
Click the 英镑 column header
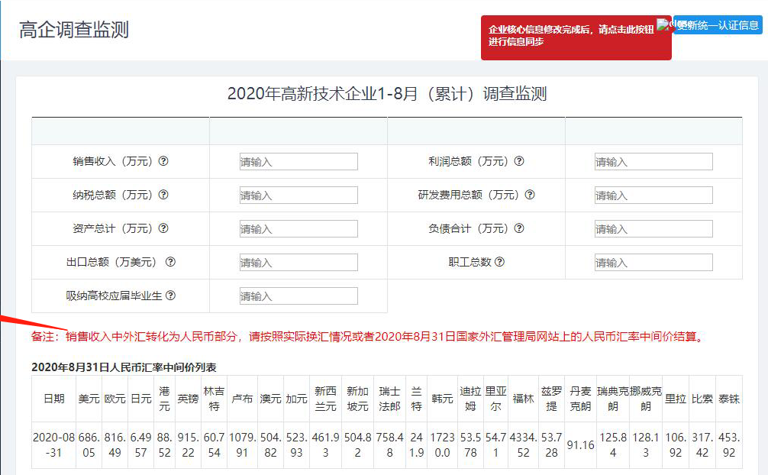tap(188, 399)
